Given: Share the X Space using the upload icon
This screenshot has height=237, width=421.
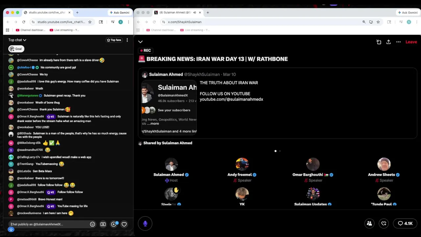Looking at the screenshot, I should (388, 42).
